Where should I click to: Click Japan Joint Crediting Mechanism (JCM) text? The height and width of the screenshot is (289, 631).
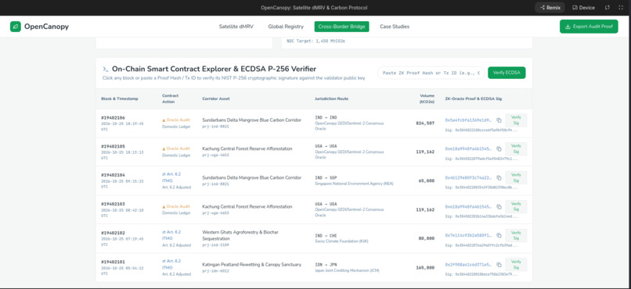(x=347, y=270)
